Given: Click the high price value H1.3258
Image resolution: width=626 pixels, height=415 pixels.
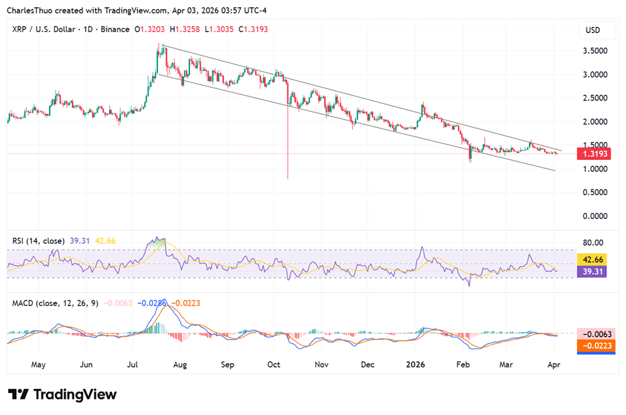Looking at the screenshot, I should coord(183,29).
